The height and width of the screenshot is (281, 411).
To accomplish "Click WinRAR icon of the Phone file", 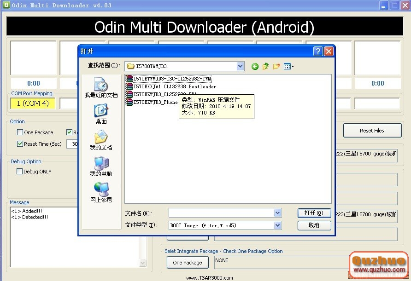I will click(129, 102).
